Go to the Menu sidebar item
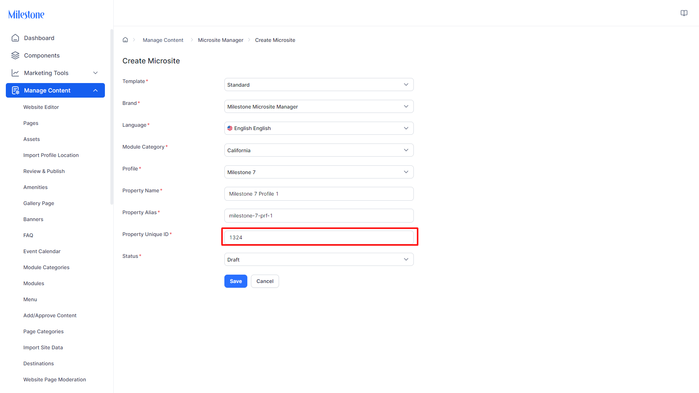699x393 pixels. [30, 299]
